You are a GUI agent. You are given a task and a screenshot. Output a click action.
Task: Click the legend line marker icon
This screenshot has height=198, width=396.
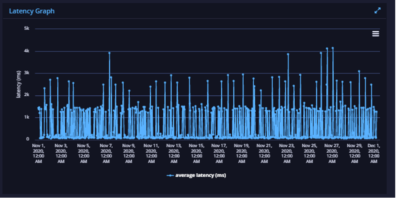170,175
